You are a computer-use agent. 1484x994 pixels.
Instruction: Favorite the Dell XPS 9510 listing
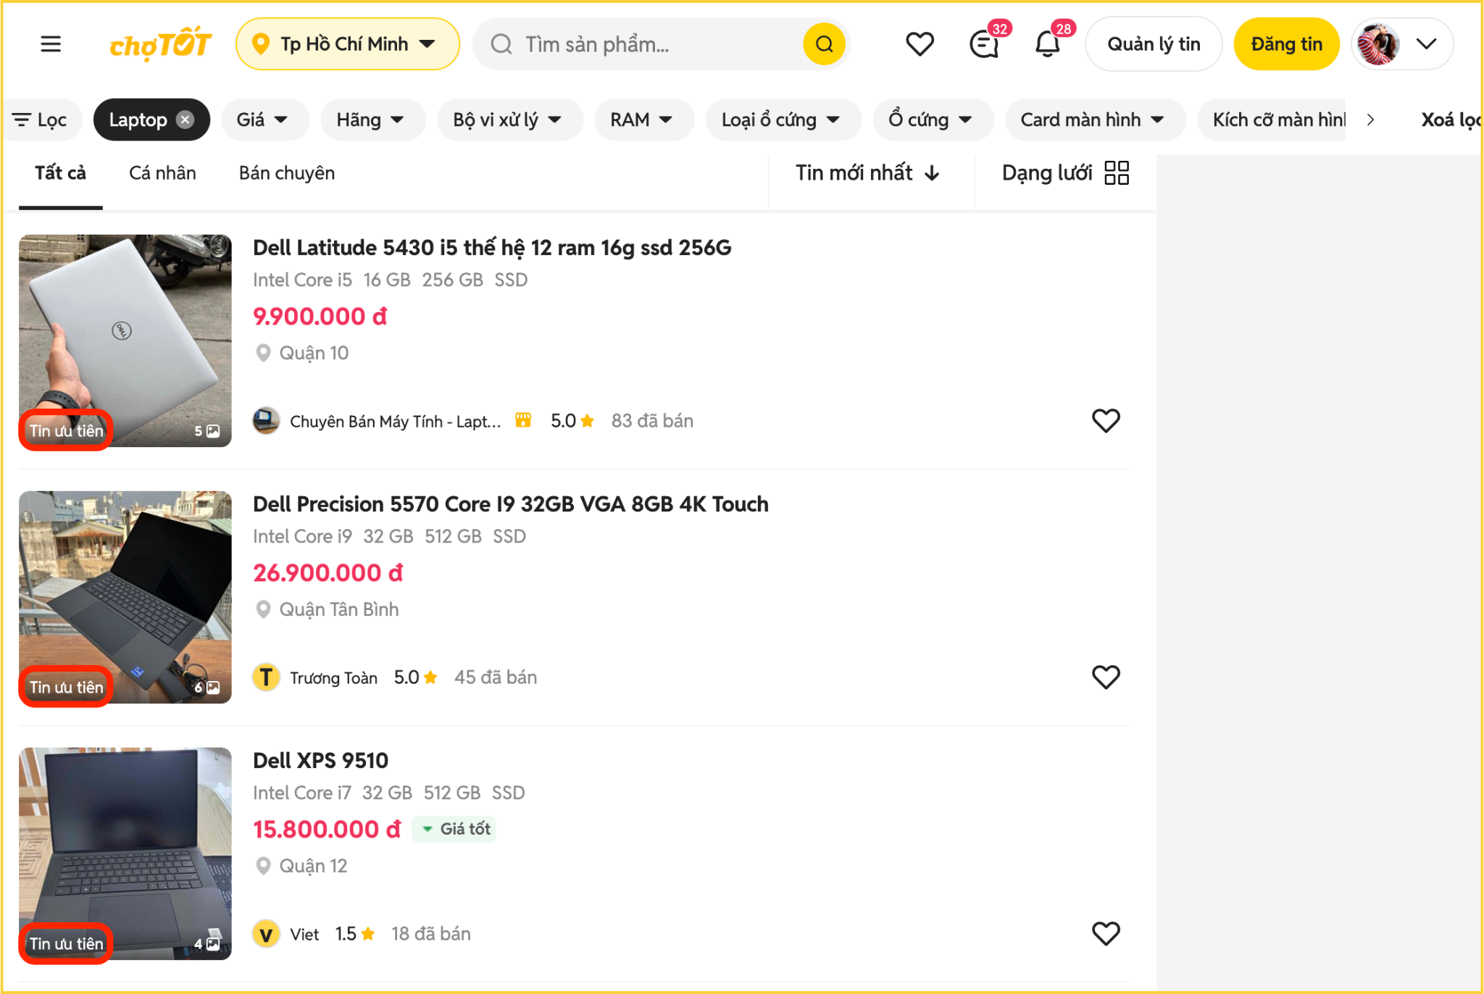[x=1105, y=934]
